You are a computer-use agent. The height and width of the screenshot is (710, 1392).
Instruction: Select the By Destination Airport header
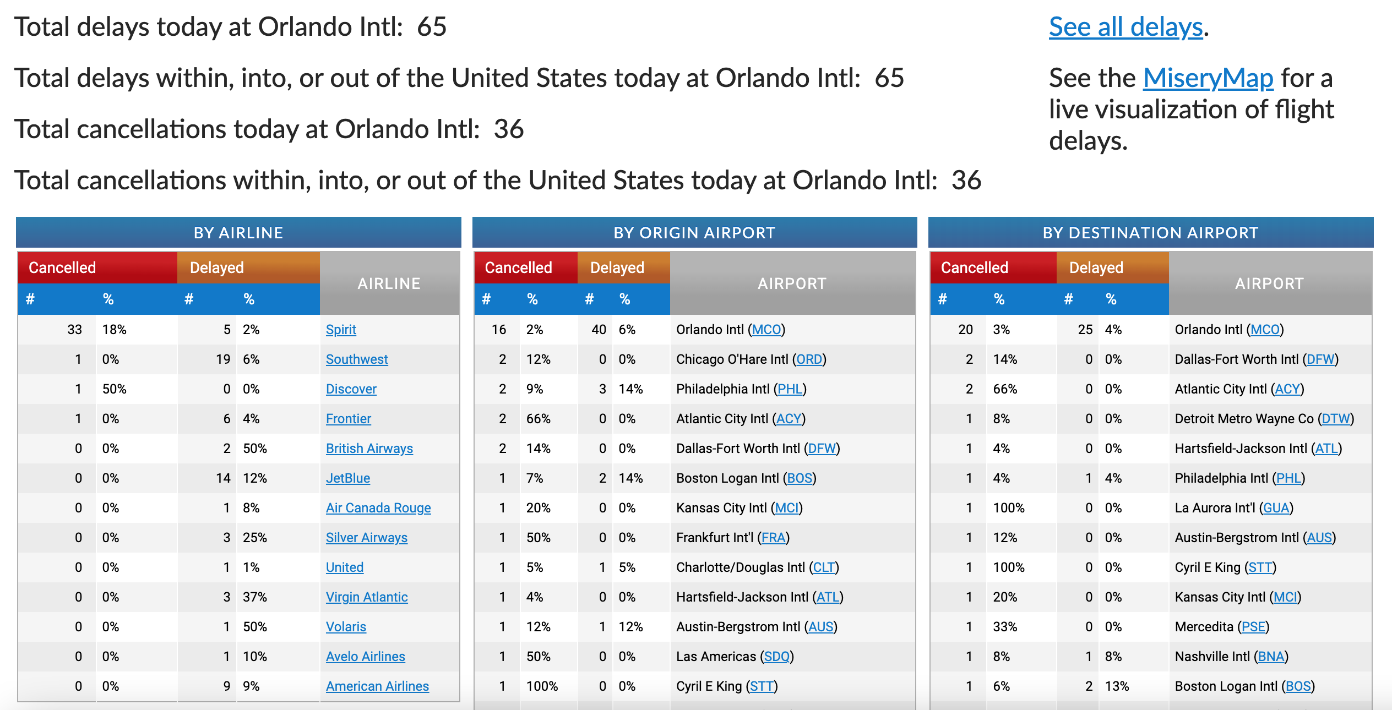(1150, 233)
